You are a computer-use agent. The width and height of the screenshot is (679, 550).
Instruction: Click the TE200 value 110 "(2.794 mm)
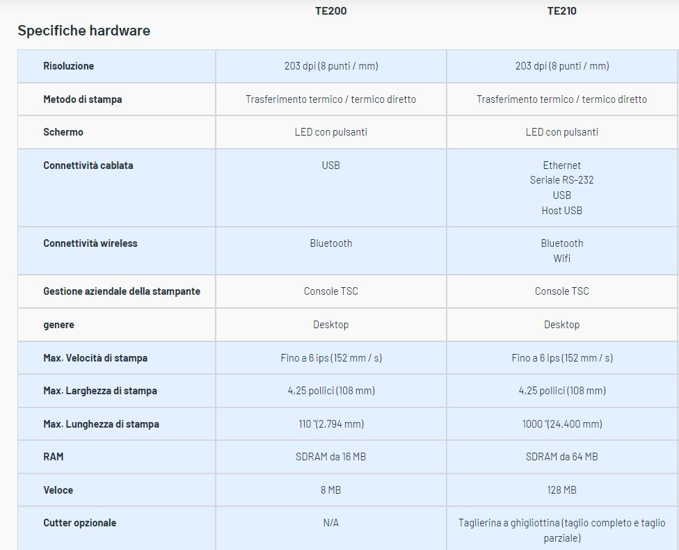[331, 424]
